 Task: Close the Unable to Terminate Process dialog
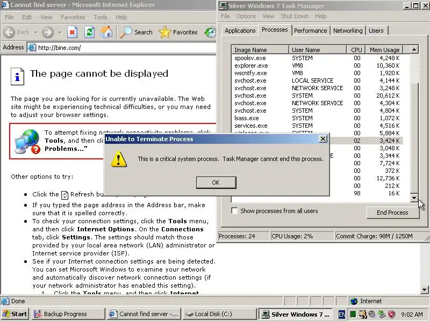click(323, 139)
